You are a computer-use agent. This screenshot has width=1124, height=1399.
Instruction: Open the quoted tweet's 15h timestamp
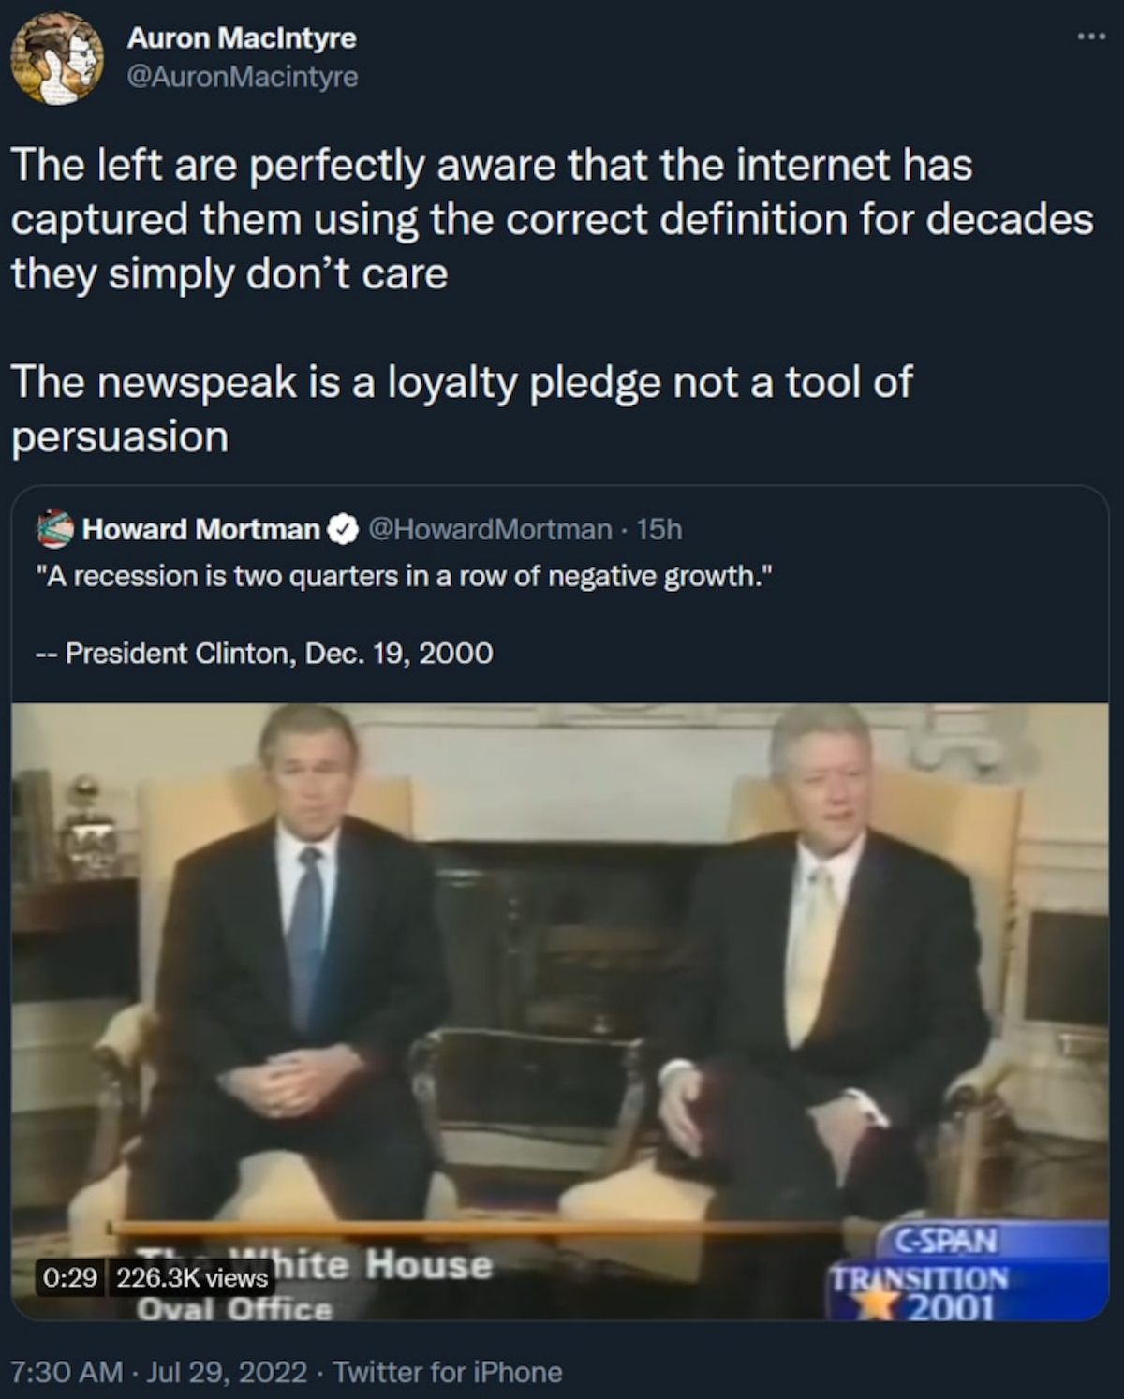click(659, 530)
